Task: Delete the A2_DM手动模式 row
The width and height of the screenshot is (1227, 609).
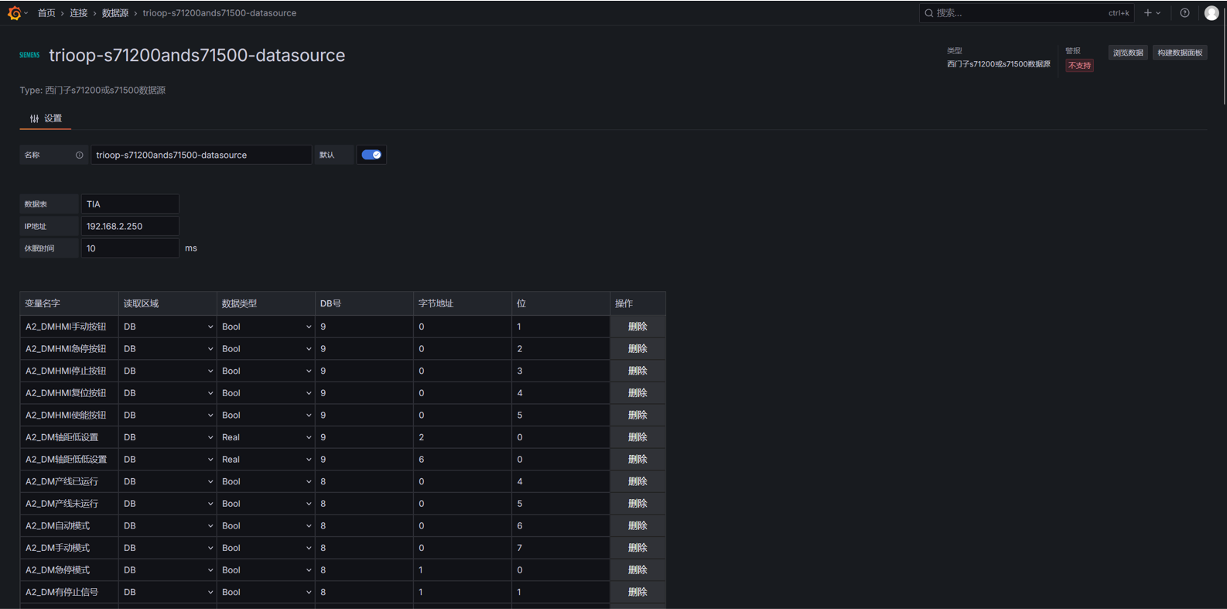Action: click(637, 548)
